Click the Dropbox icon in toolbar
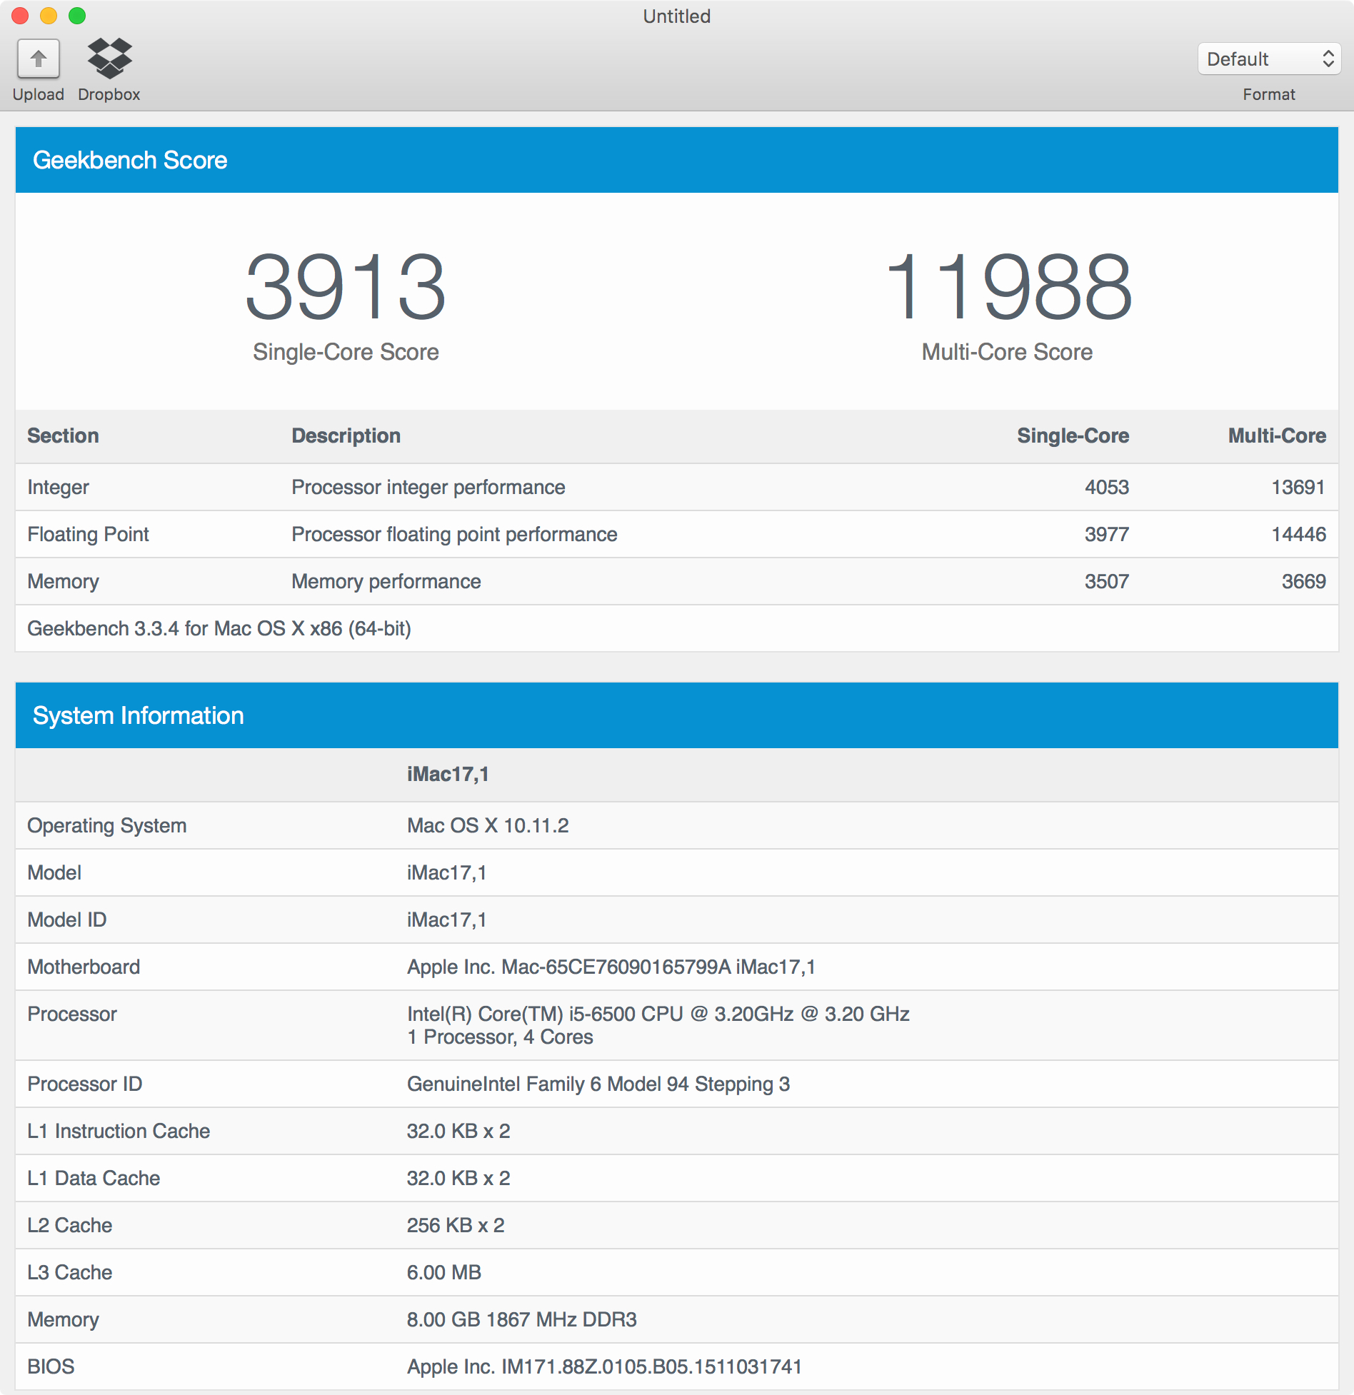The image size is (1354, 1395). (x=109, y=59)
